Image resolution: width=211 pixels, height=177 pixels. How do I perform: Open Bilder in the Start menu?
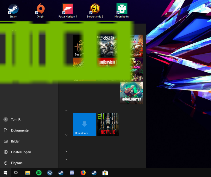[29, 141]
